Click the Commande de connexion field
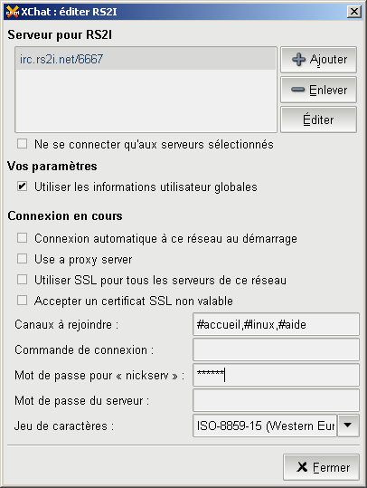Image resolution: width=367 pixels, height=488 pixels. pos(276,349)
